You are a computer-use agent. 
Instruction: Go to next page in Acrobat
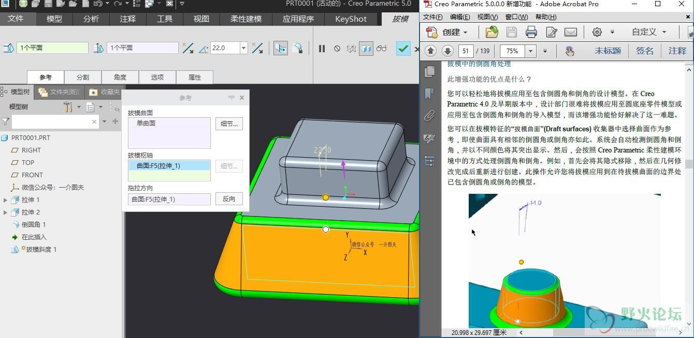[x=447, y=51]
